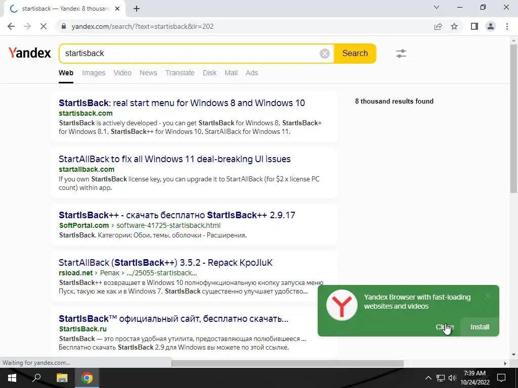Open File Explorer from taskbar
The image size is (518, 388).
pyautogui.click(x=62, y=378)
